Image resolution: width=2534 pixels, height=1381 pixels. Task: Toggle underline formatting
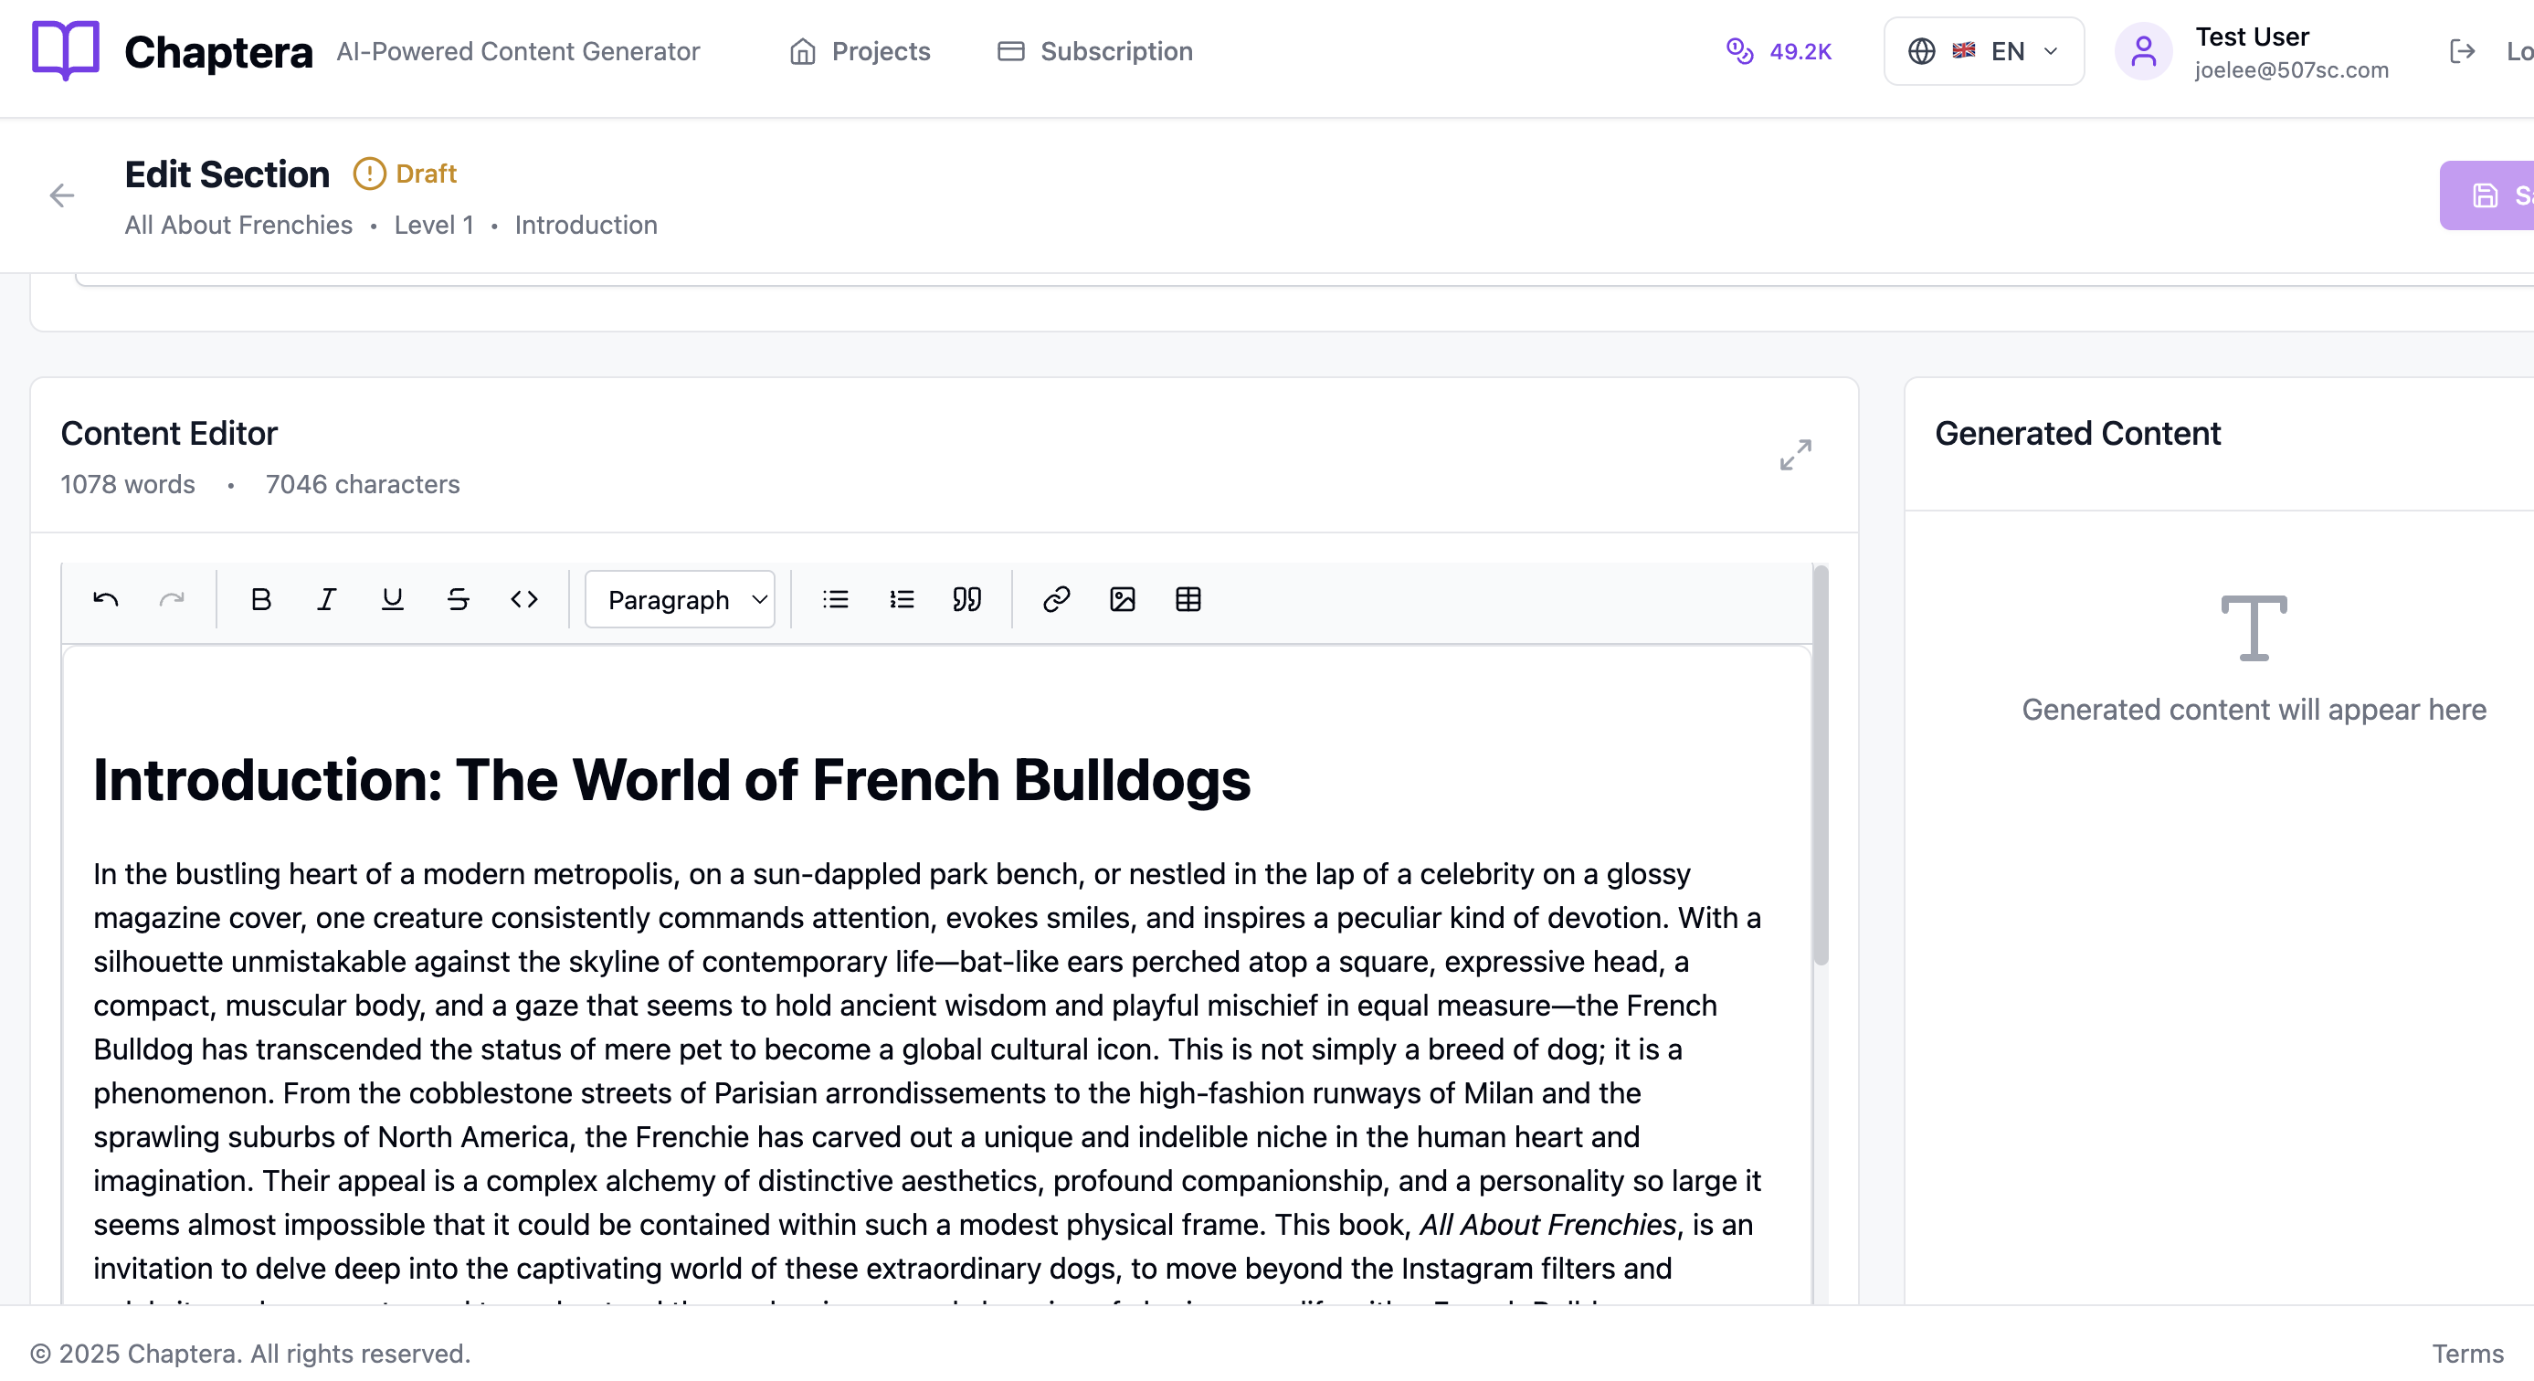click(x=393, y=599)
